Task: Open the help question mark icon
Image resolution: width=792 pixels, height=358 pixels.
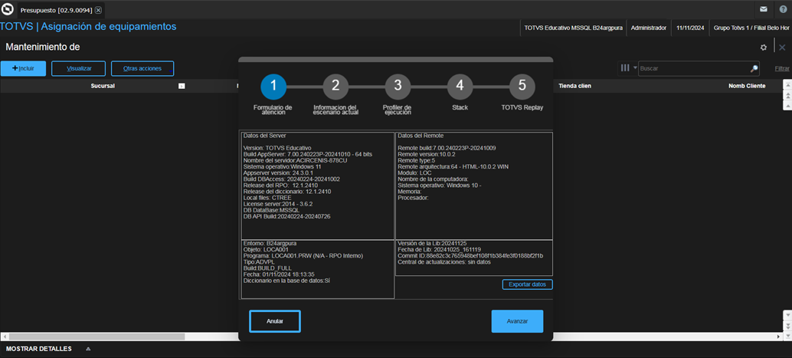Action: tap(783, 9)
